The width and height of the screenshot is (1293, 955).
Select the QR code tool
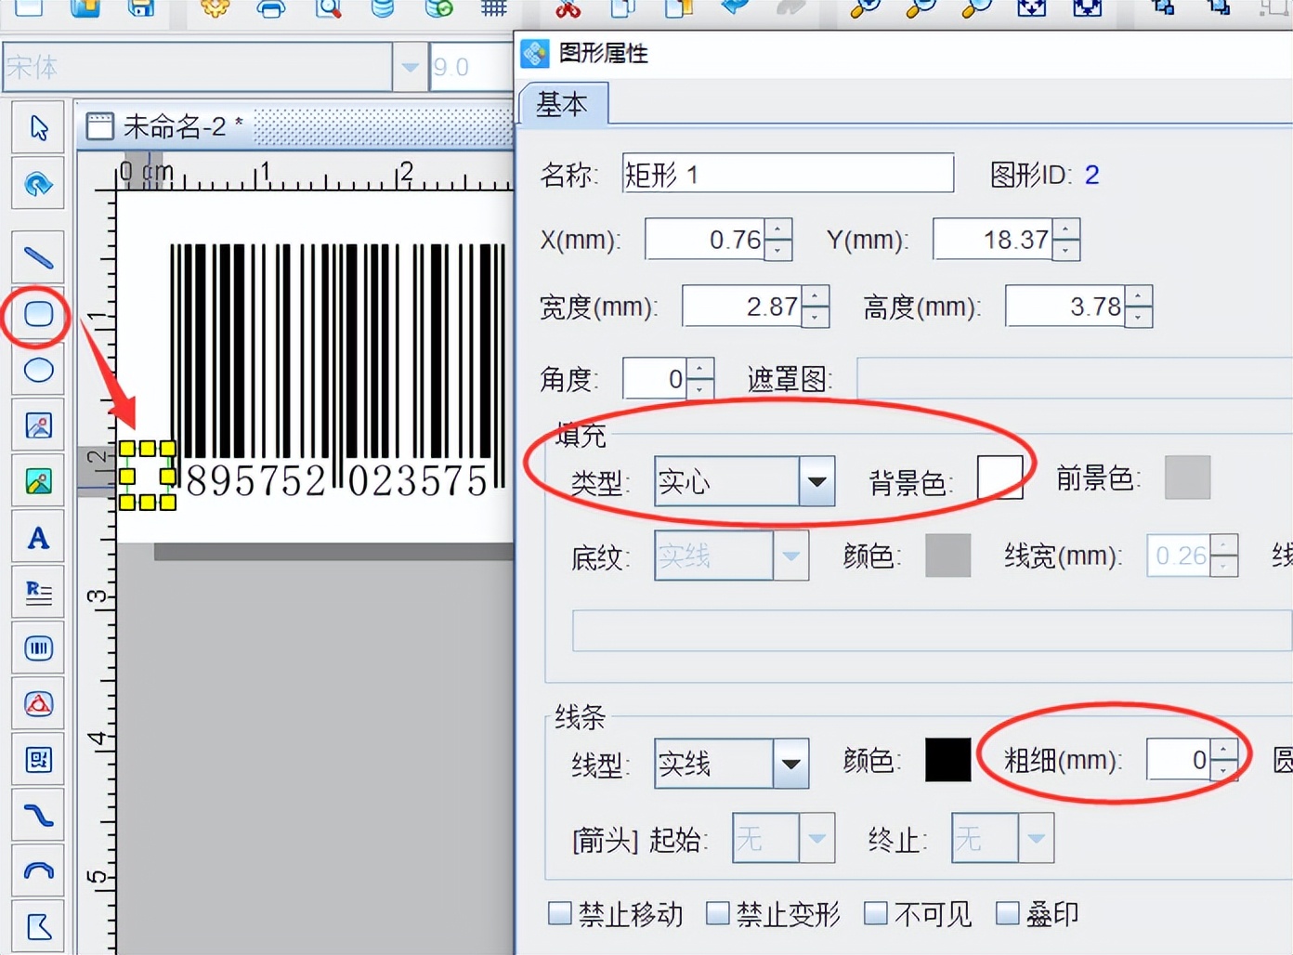pos(38,760)
